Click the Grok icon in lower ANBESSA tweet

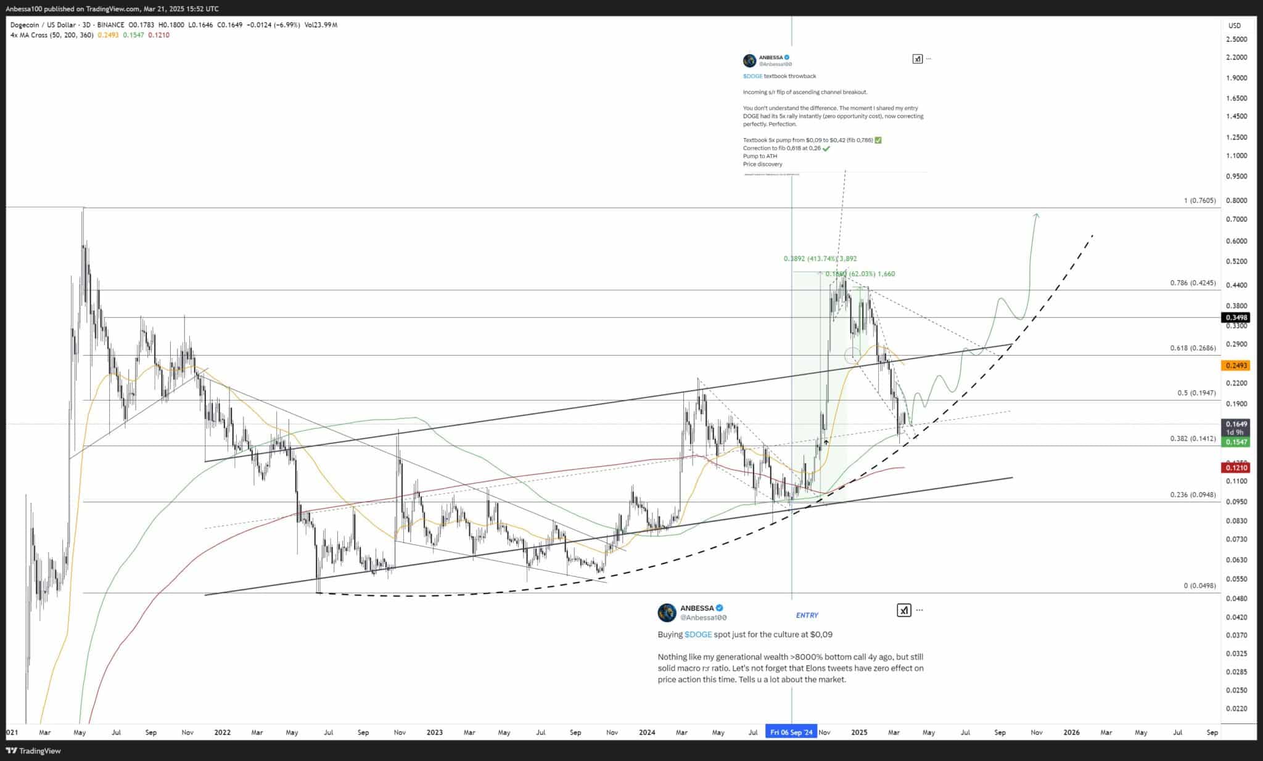[x=903, y=610]
